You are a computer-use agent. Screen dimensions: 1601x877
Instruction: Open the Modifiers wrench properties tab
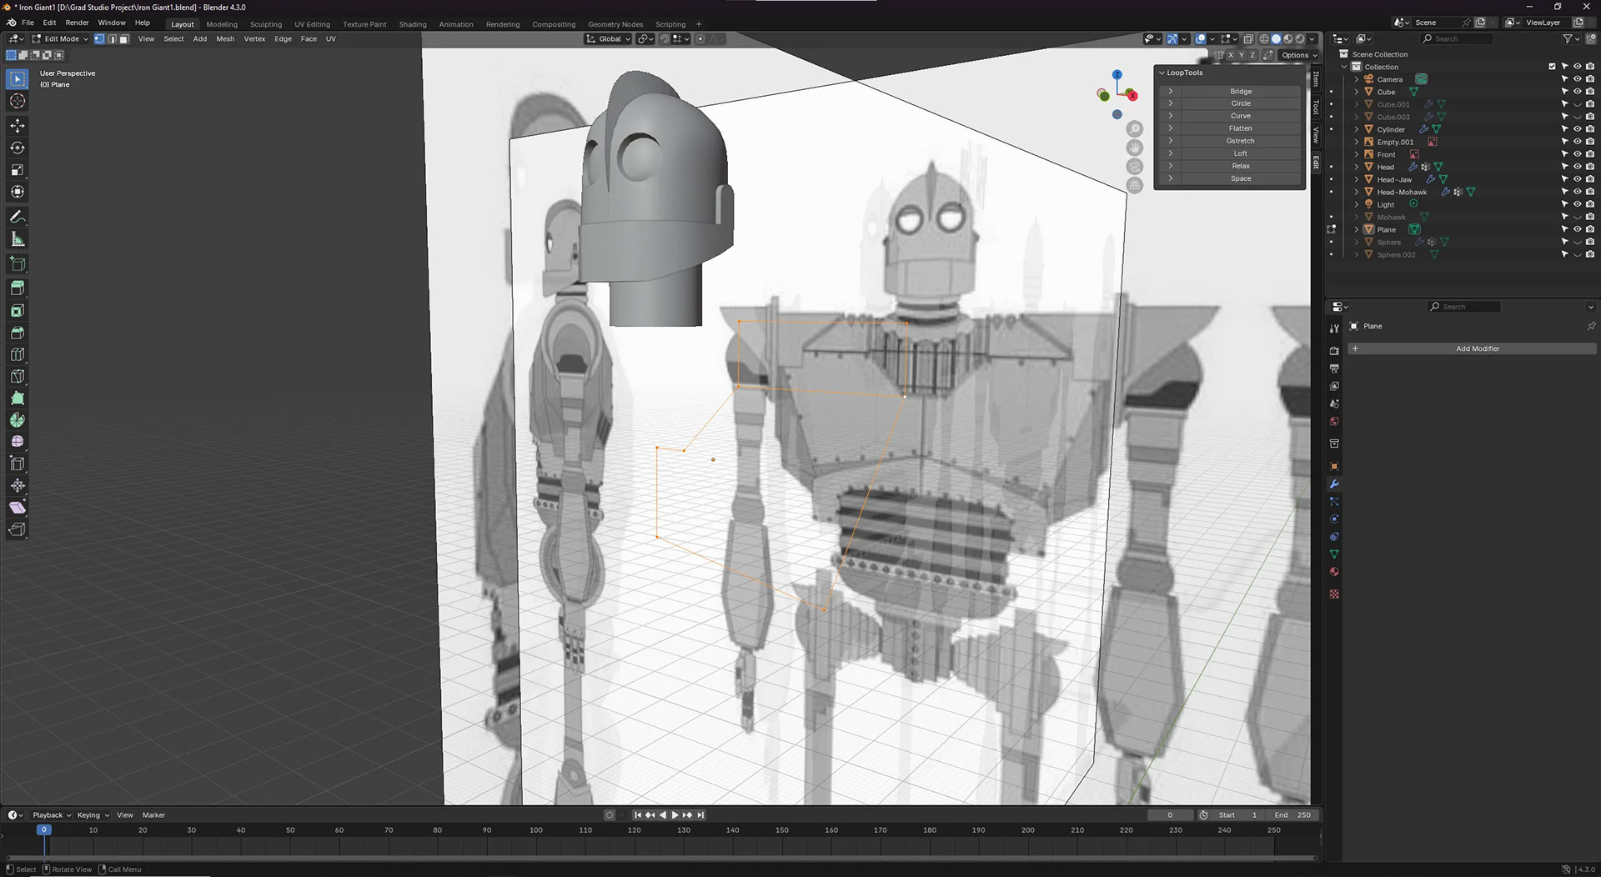click(1334, 484)
